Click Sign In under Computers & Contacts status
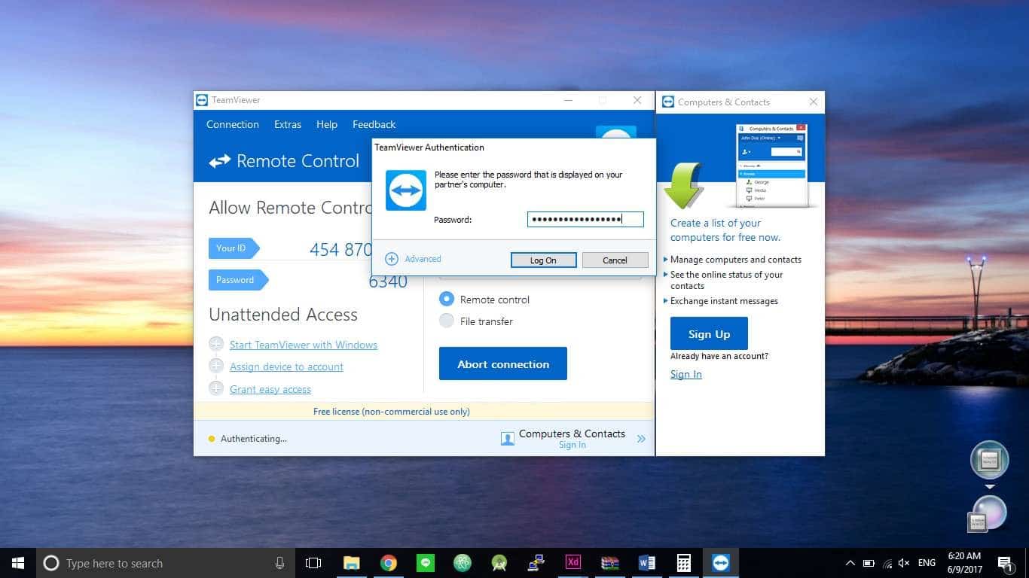This screenshot has width=1029, height=578. [572, 445]
